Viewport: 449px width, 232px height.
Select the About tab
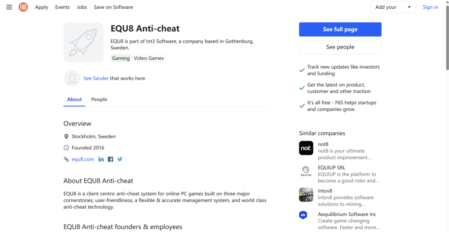[74, 99]
